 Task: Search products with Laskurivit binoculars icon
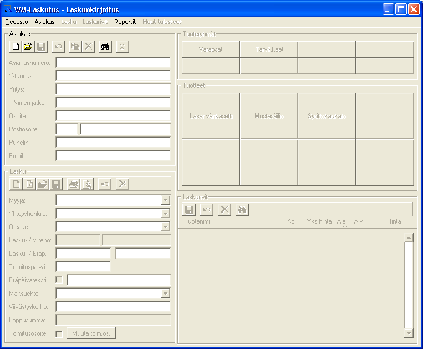coord(242,209)
